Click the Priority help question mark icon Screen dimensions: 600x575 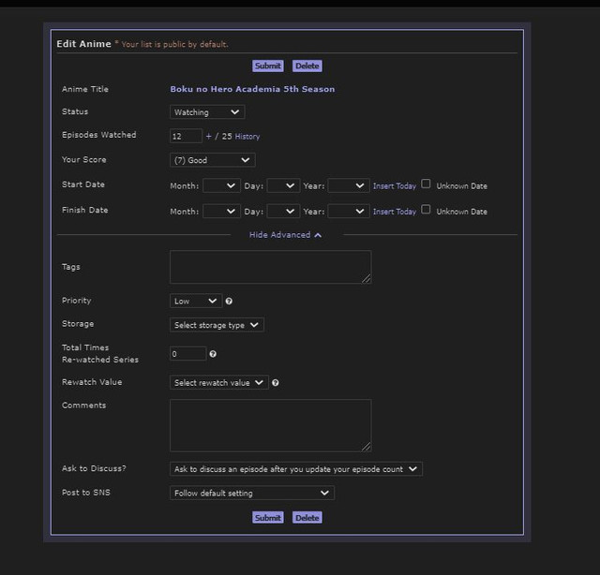coord(229,302)
